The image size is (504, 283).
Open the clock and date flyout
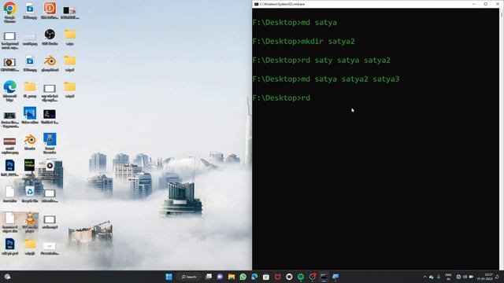[x=485, y=277]
